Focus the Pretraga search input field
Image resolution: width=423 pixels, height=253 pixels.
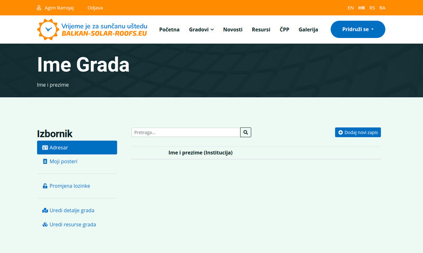(186, 133)
